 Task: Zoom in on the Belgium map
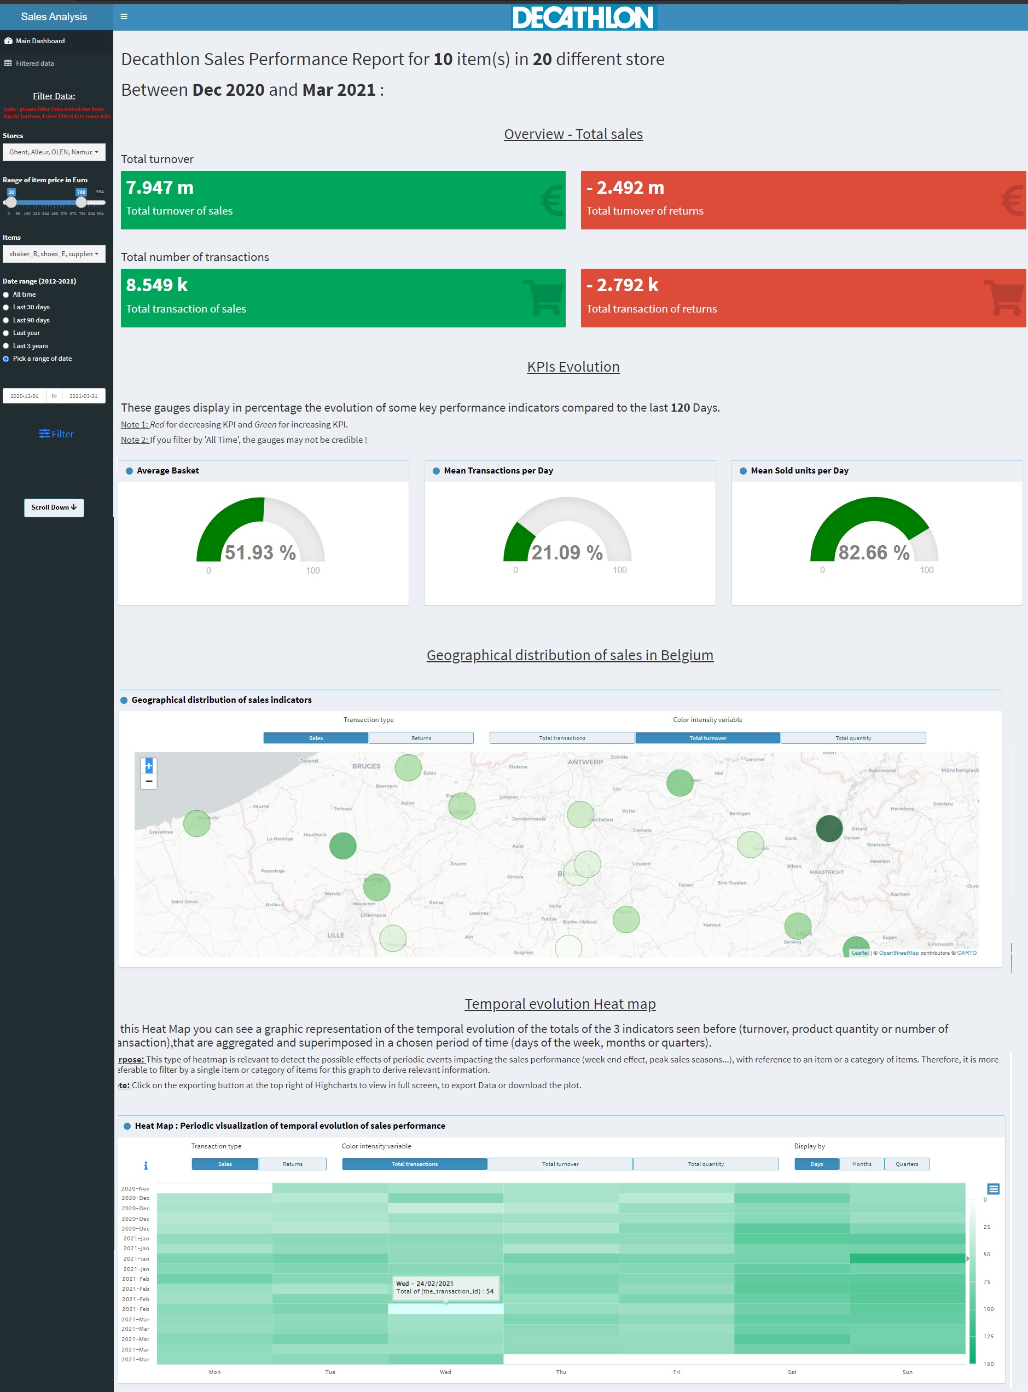[149, 766]
